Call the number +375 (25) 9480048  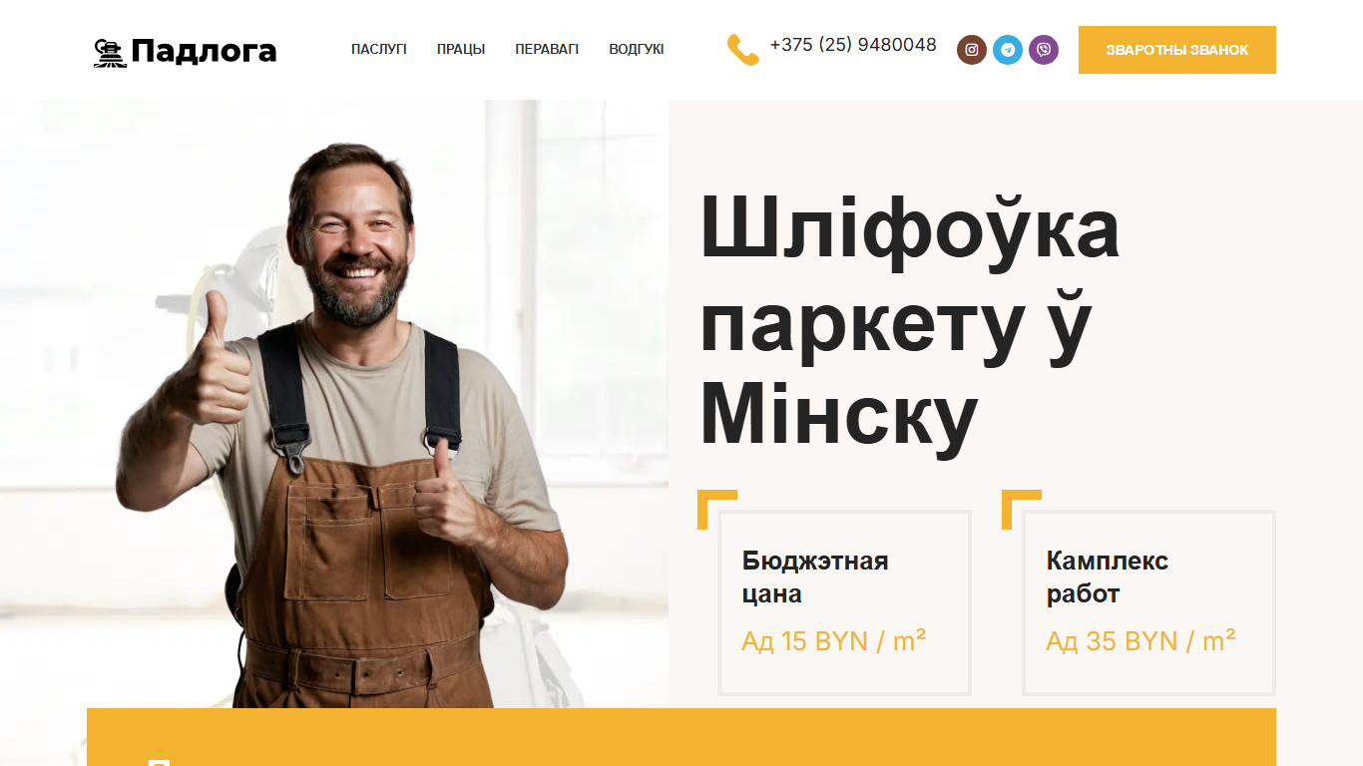tap(853, 45)
